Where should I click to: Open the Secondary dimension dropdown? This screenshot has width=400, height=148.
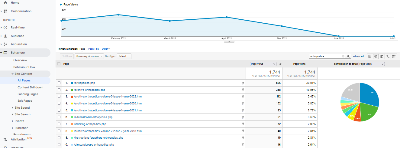coord(89,56)
